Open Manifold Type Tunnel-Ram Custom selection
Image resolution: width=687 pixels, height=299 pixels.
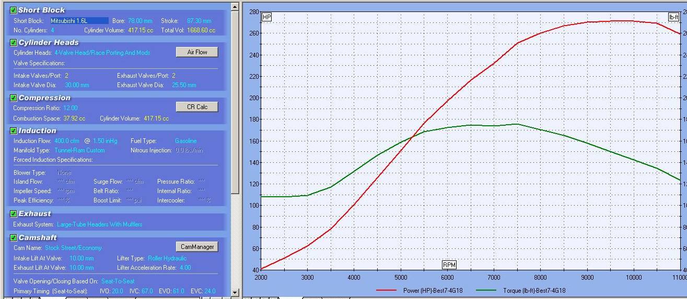coord(79,150)
